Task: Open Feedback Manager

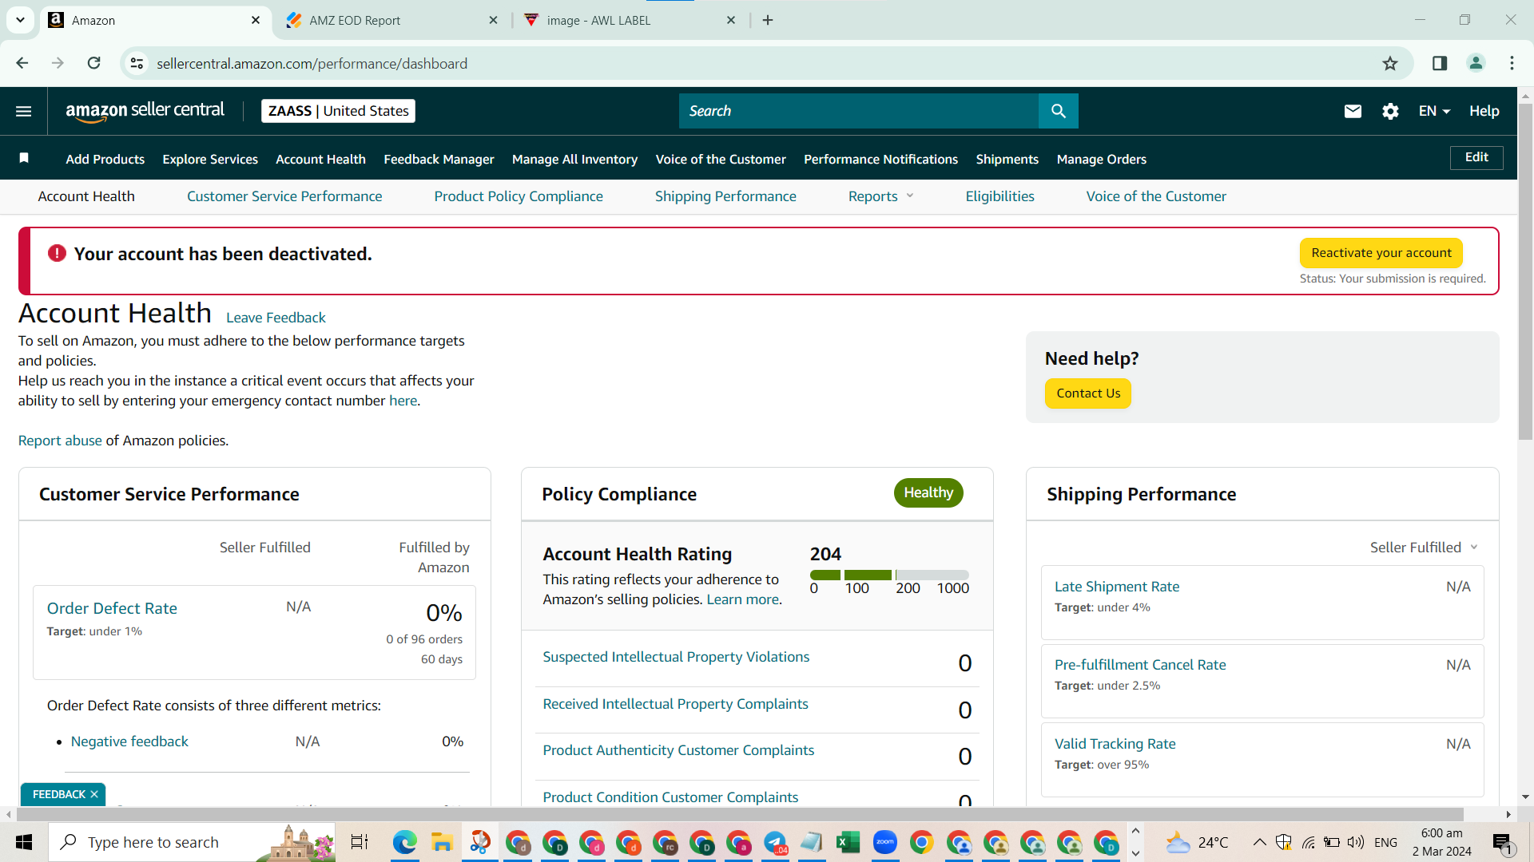Action: click(x=439, y=159)
